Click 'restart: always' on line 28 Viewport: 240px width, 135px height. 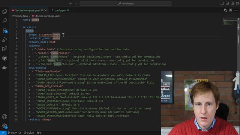40,120
